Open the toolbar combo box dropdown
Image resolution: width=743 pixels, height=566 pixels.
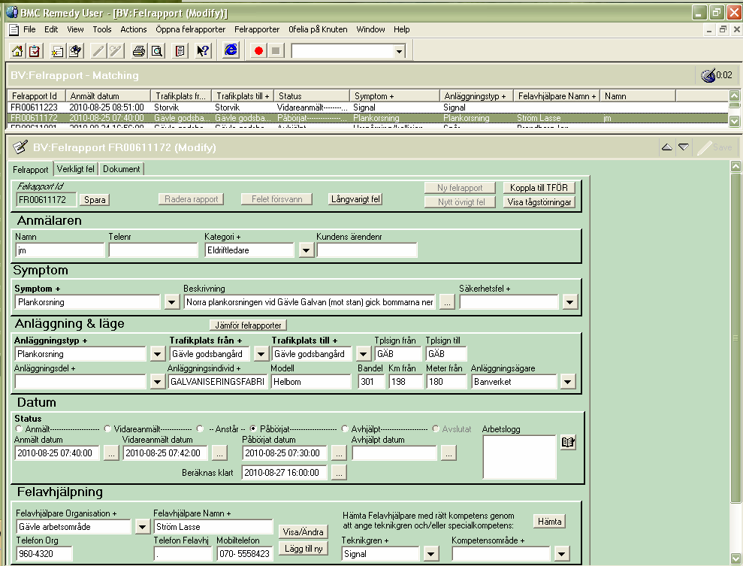coord(400,51)
